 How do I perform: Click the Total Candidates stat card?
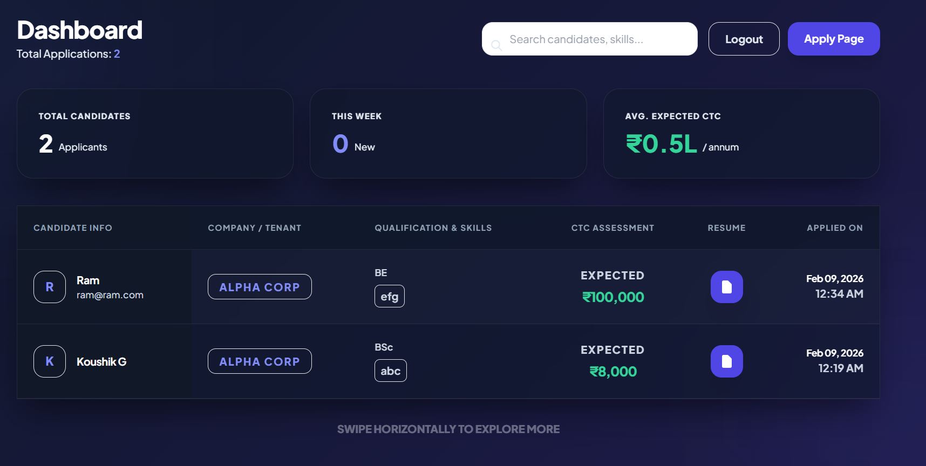point(155,133)
